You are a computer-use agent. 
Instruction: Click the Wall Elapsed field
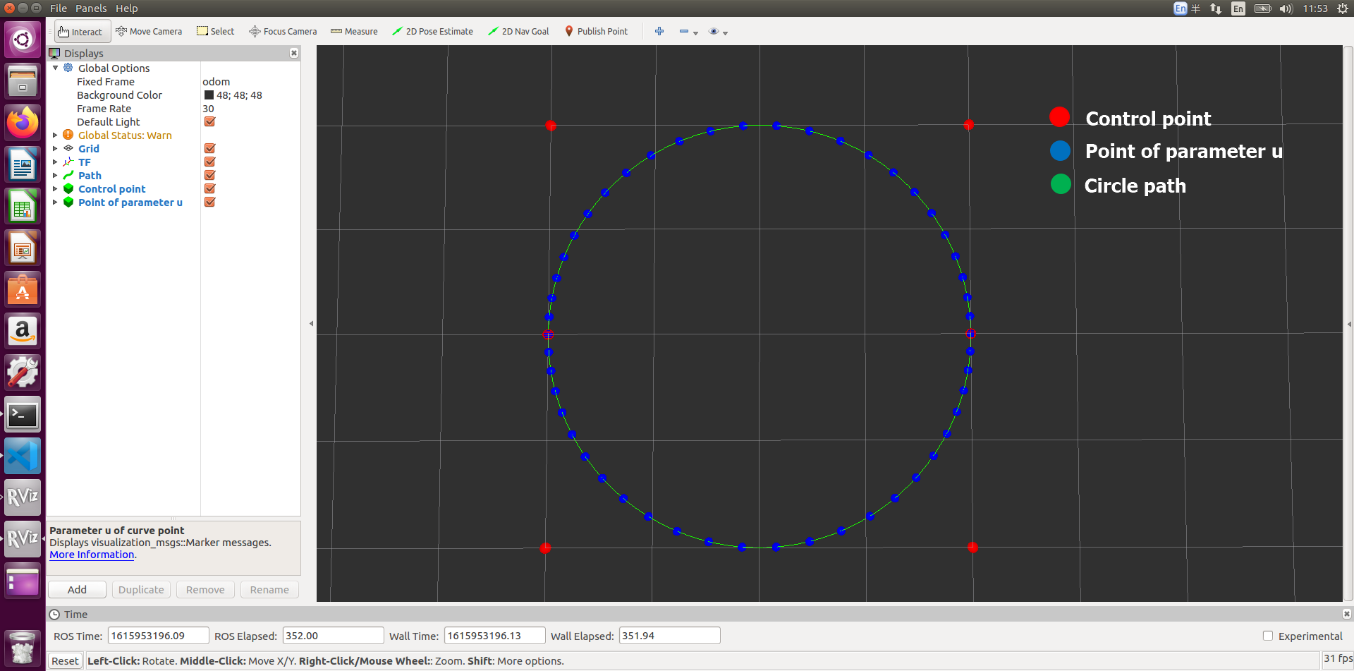tap(669, 636)
